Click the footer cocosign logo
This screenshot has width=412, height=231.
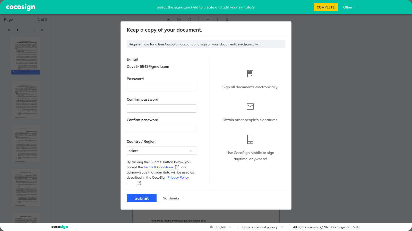pyautogui.click(x=60, y=227)
